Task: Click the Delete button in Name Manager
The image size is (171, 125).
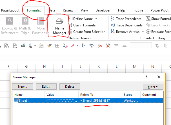Action: (70, 87)
